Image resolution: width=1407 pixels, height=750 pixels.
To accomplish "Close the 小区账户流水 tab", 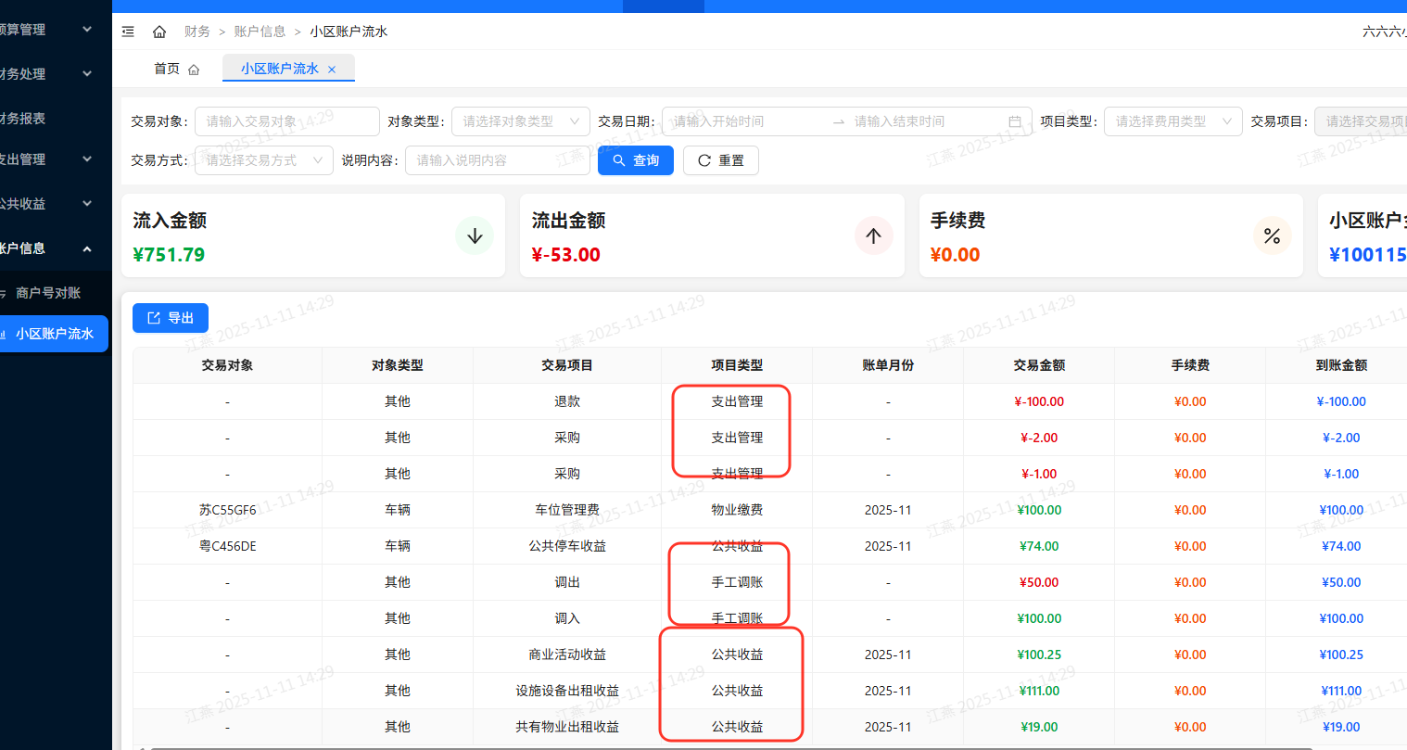I will (x=332, y=70).
